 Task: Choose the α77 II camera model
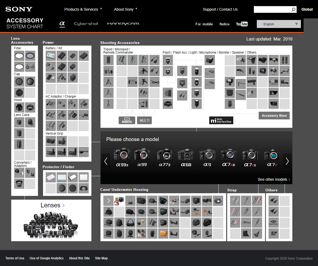click(x=165, y=158)
